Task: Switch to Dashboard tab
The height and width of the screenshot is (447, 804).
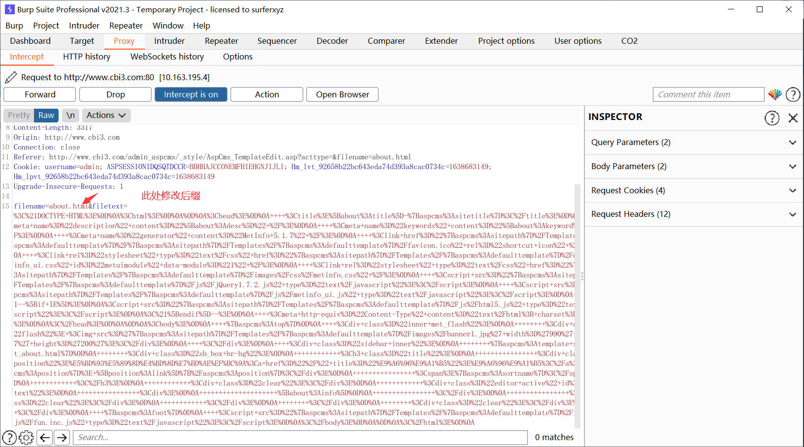Action: click(30, 41)
